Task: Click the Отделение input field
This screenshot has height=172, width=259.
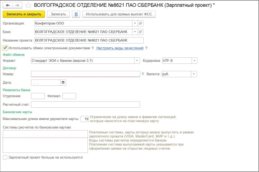Action: pos(38,96)
